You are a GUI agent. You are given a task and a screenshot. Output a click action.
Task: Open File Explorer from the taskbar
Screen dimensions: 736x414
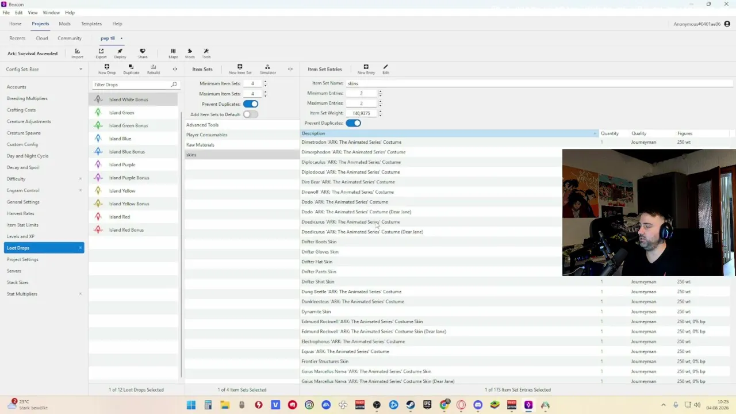(225, 405)
